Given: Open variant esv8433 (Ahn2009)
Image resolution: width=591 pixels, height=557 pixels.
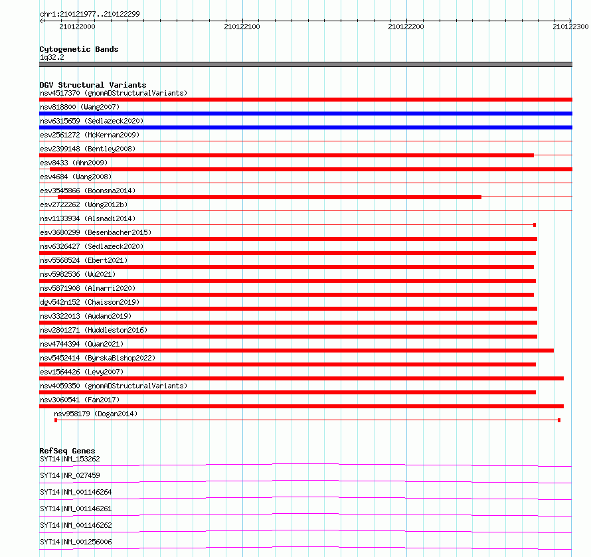Looking at the screenshot, I should tap(74, 163).
